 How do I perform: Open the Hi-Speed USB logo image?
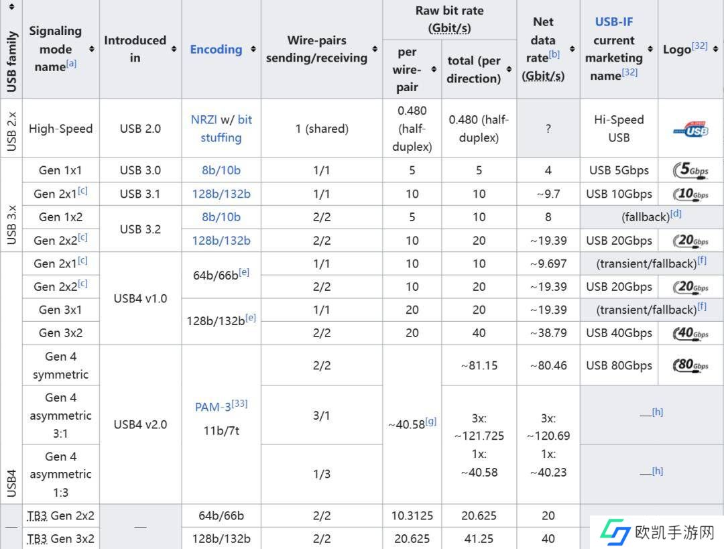click(x=690, y=129)
